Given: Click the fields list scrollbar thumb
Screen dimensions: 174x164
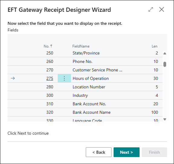Looking at the screenshot, I should click(x=165, y=64).
